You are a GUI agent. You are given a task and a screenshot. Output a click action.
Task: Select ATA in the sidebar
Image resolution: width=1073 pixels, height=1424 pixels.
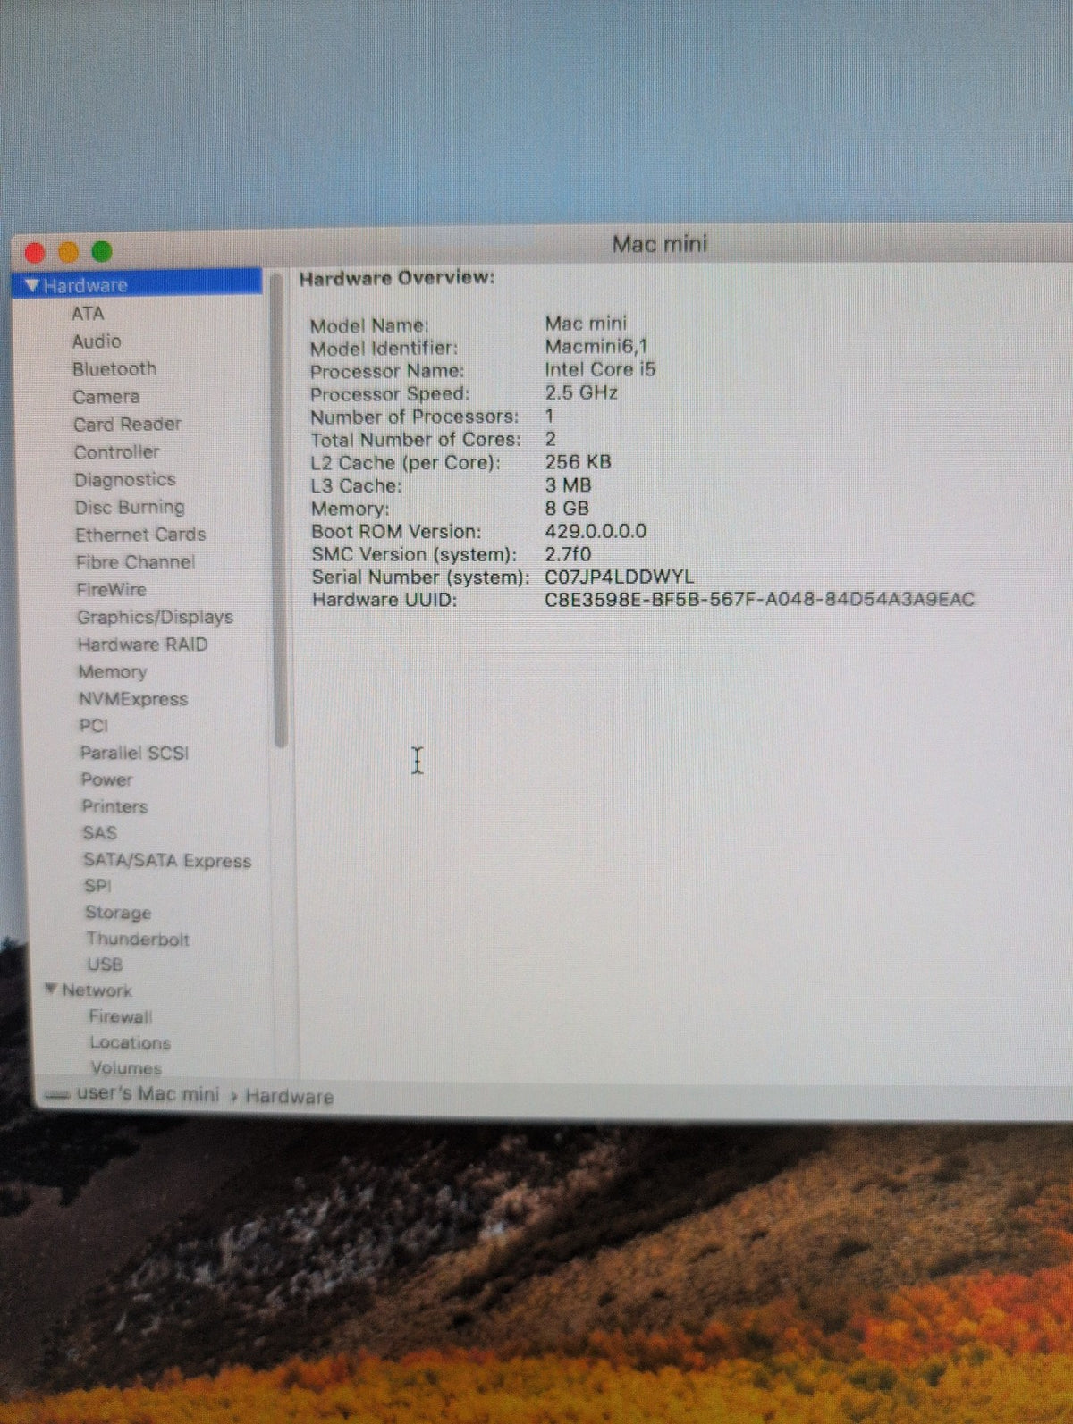coord(88,314)
